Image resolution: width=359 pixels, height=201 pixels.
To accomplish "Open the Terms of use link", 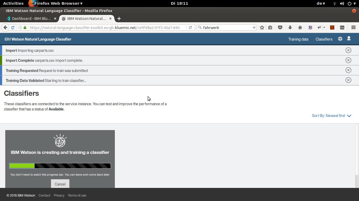I will tap(77, 196).
